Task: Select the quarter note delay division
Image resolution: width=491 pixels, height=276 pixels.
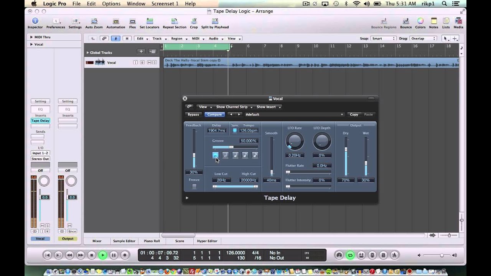Action: click(x=235, y=155)
